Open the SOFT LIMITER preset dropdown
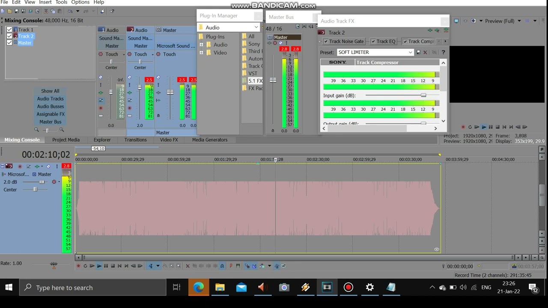 pyautogui.click(x=410, y=52)
